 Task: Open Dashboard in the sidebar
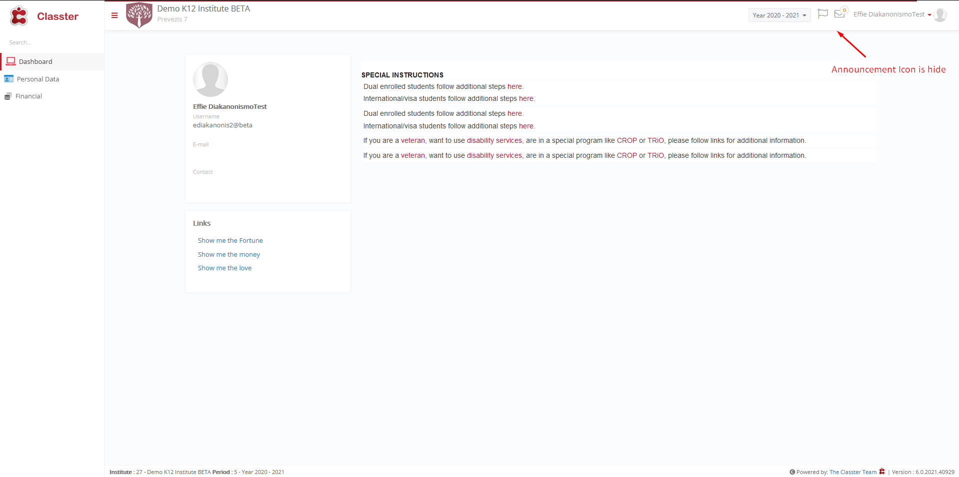coord(52,61)
